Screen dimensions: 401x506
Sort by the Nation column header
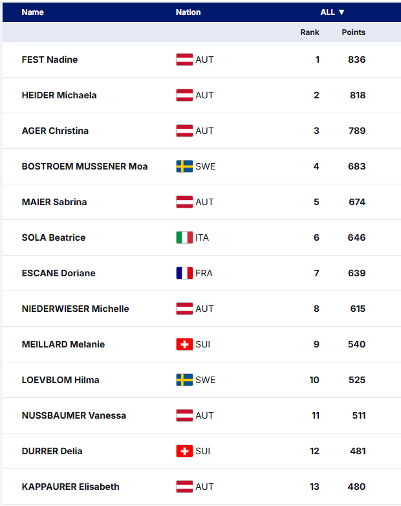[x=188, y=12]
